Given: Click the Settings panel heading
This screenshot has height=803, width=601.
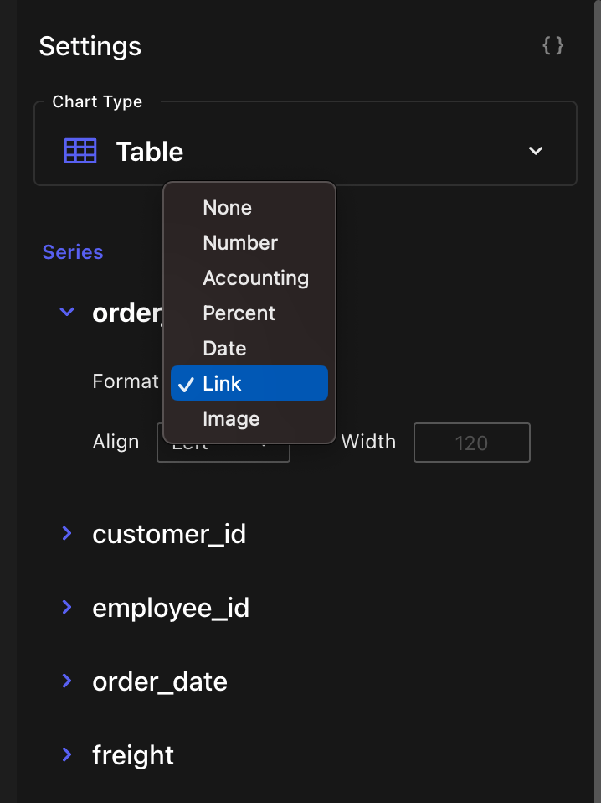Looking at the screenshot, I should 90,47.
